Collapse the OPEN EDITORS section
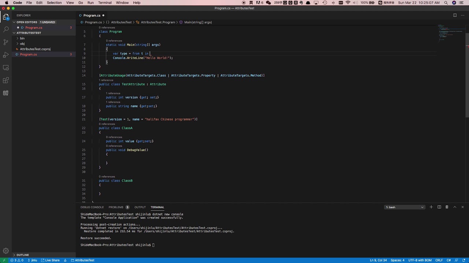This screenshot has height=263, width=469. point(44,22)
